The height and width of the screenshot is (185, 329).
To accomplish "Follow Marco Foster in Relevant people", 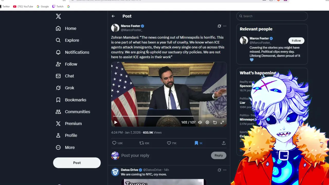I will pos(296,41).
